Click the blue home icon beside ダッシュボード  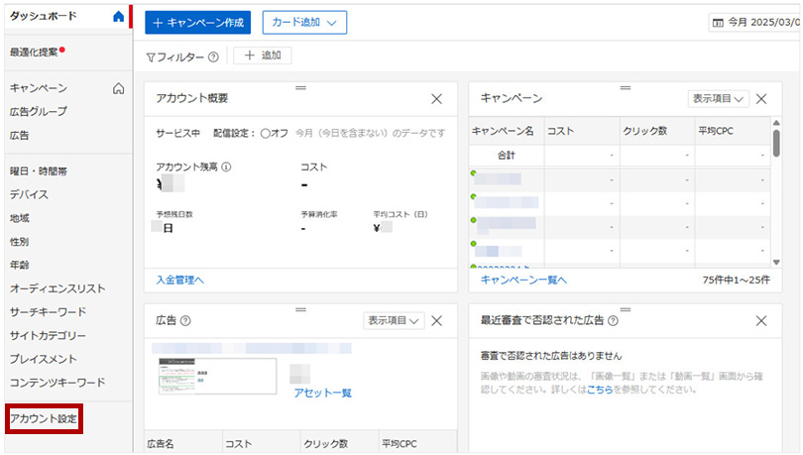118,17
